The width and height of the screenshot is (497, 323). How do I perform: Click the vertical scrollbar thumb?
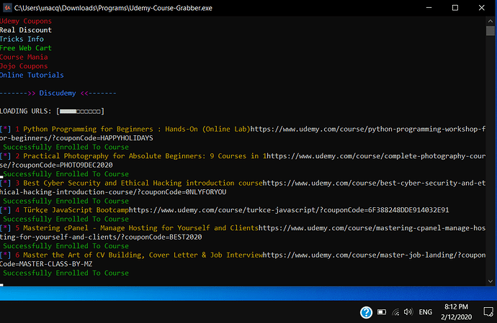[x=491, y=31]
